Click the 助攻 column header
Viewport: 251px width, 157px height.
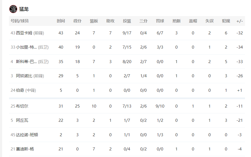pos(110,21)
